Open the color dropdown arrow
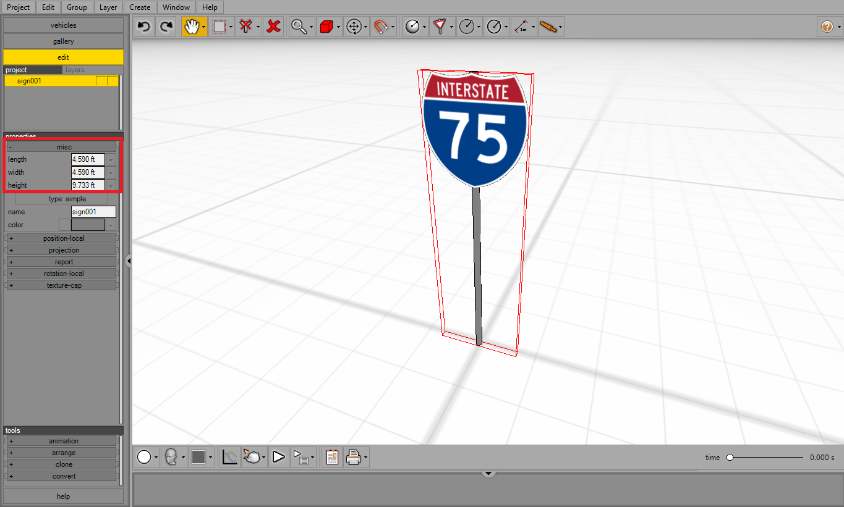This screenshot has height=507, width=844. [x=111, y=225]
